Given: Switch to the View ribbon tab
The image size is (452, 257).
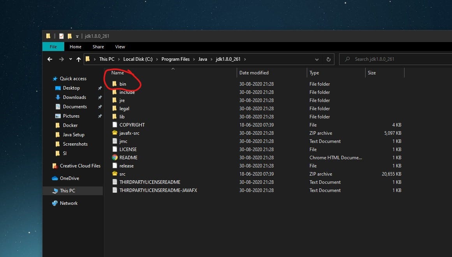Looking at the screenshot, I should tap(120, 46).
